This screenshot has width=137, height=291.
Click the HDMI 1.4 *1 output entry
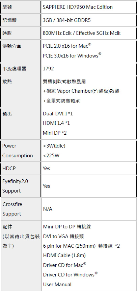(56, 123)
